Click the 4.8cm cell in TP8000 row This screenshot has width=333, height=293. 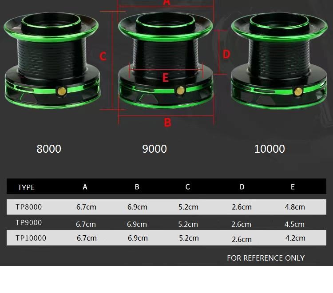295,207
